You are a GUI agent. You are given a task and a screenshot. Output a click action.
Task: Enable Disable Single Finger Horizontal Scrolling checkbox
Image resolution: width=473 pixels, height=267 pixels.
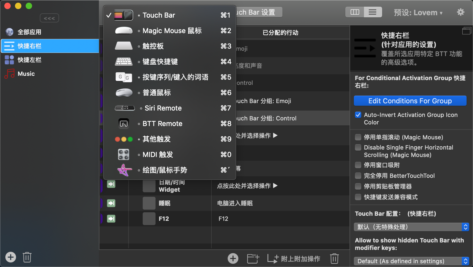(358, 147)
